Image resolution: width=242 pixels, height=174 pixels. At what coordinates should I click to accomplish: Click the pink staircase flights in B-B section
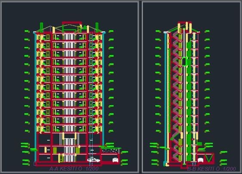pyautogui.click(x=175, y=96)
